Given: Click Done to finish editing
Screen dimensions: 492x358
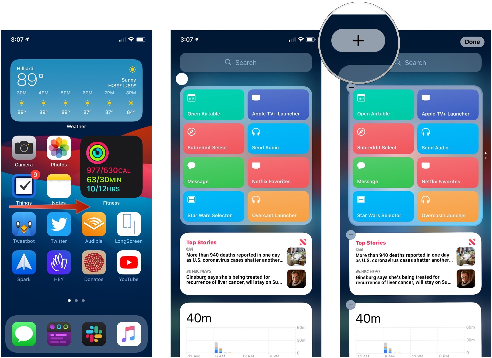Looking at the screenshot, I should pyautogui.click(x=473, y=42).
